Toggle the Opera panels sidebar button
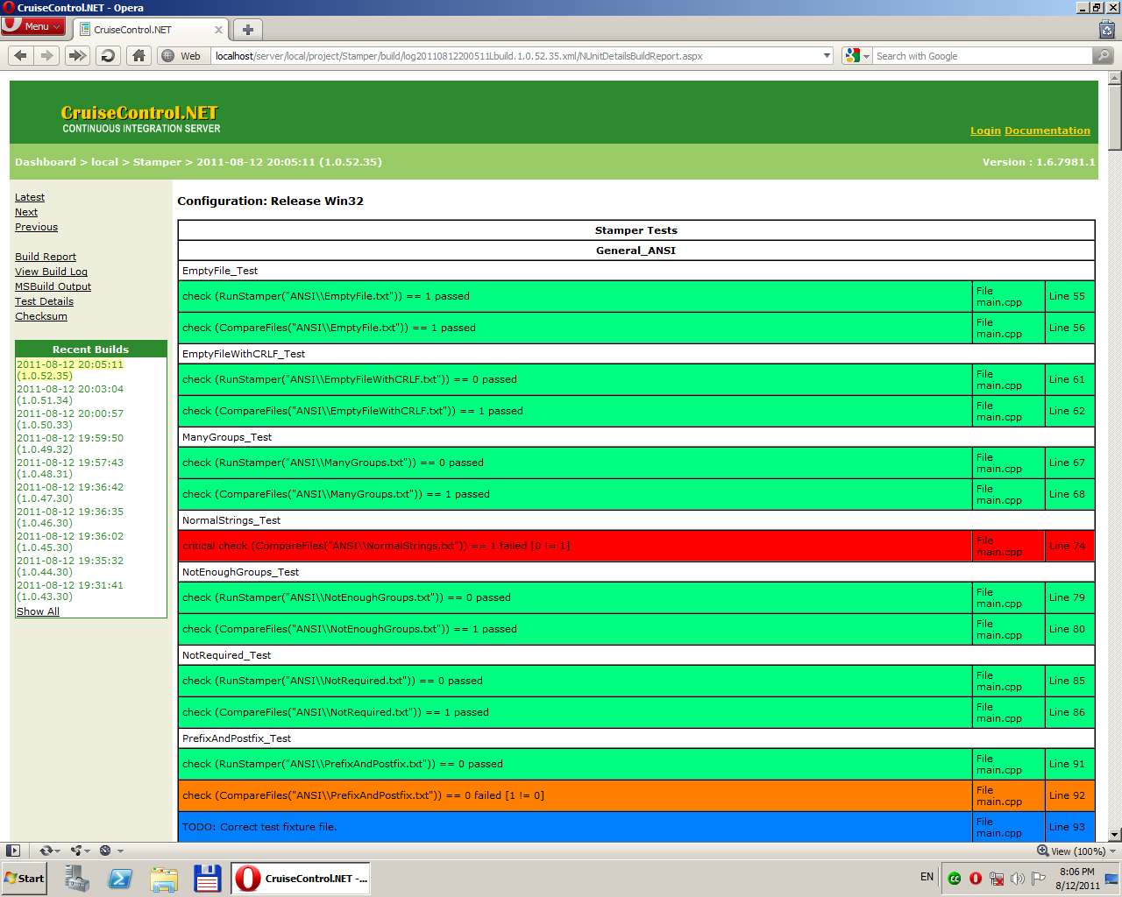This screenshot has height=897, width=1122. (13, 851)
